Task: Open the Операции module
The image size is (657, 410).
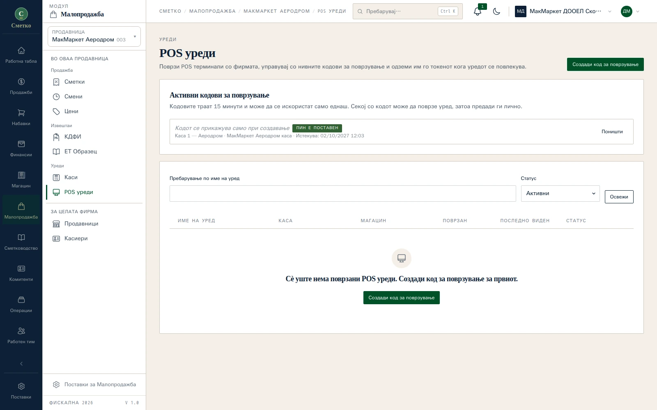Action: pos(21,305)
